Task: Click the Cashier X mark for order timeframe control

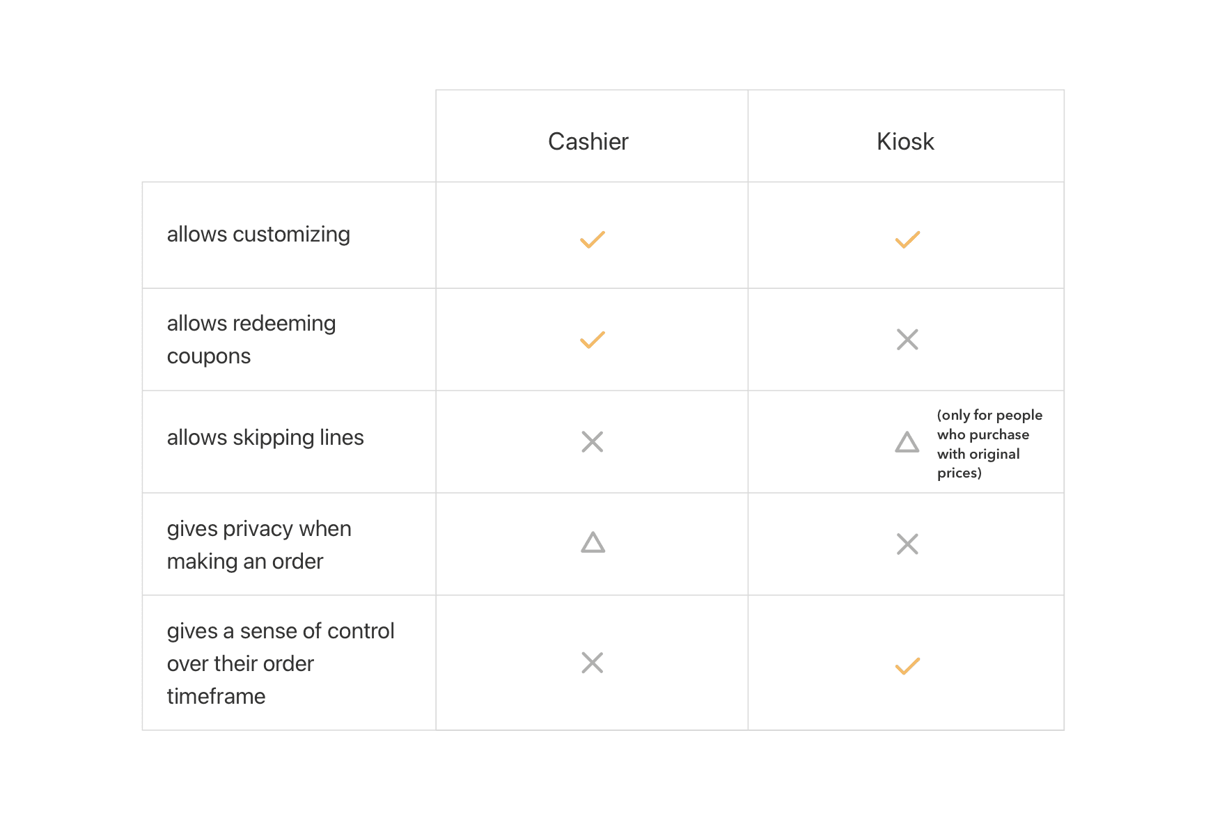Action: coord(593,663)
